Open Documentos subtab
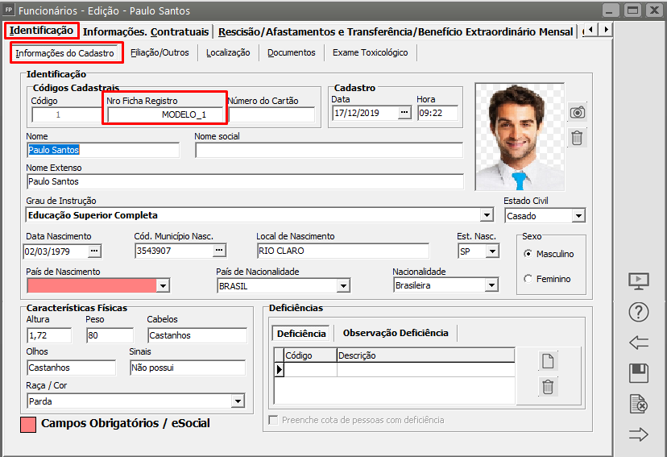This screenshot has height=457, width=667. (x=292, y=52)
